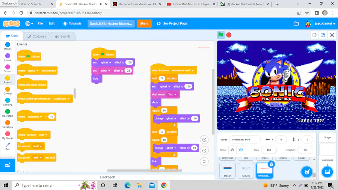Screen dimensions: 338x190
Task: Edit the project title field
Action: coord(111,24)
